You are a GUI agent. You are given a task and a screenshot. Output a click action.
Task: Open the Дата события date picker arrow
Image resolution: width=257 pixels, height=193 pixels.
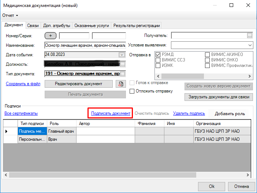122,55
